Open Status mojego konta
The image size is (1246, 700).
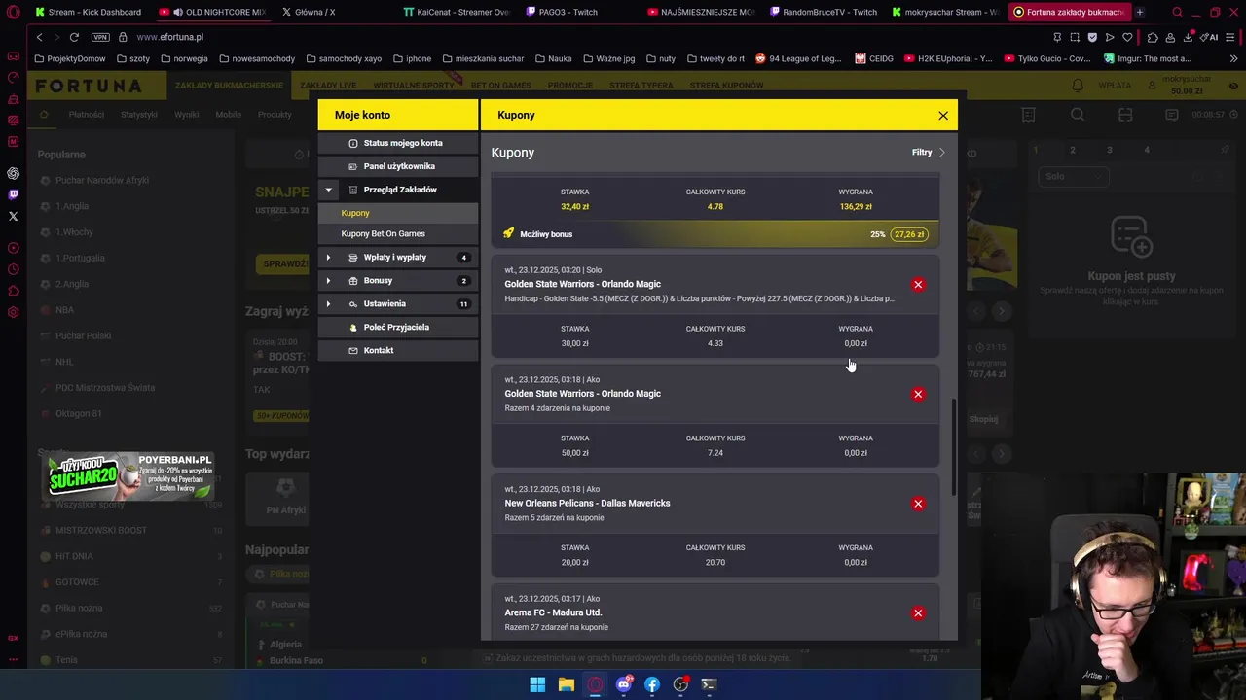coord(398,143)
